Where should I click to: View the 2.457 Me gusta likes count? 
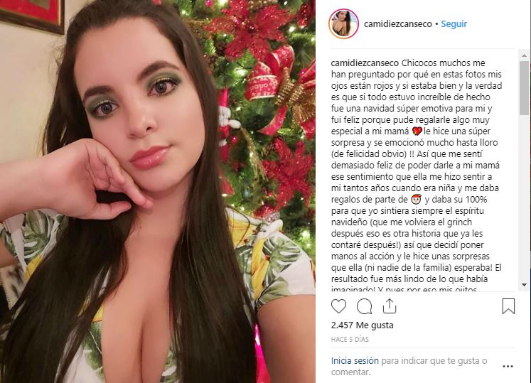[x=362, y=325]
